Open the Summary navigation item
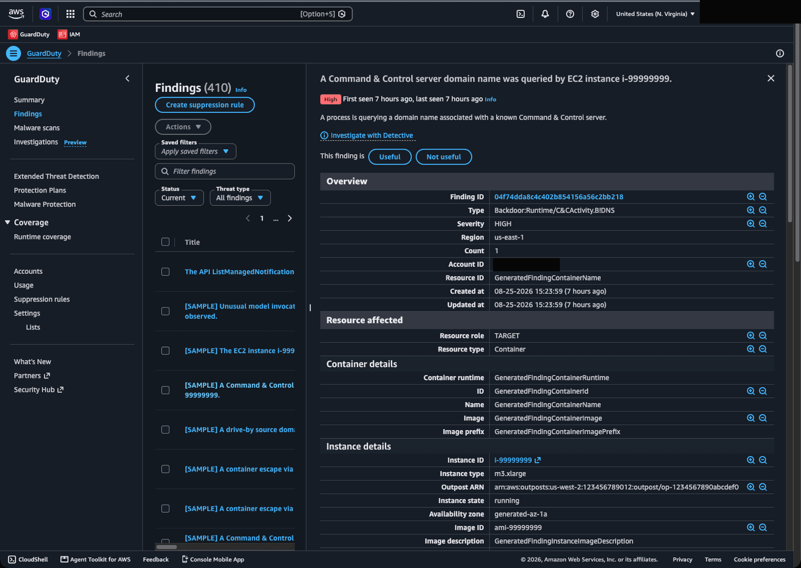 (x=29, y=100)
